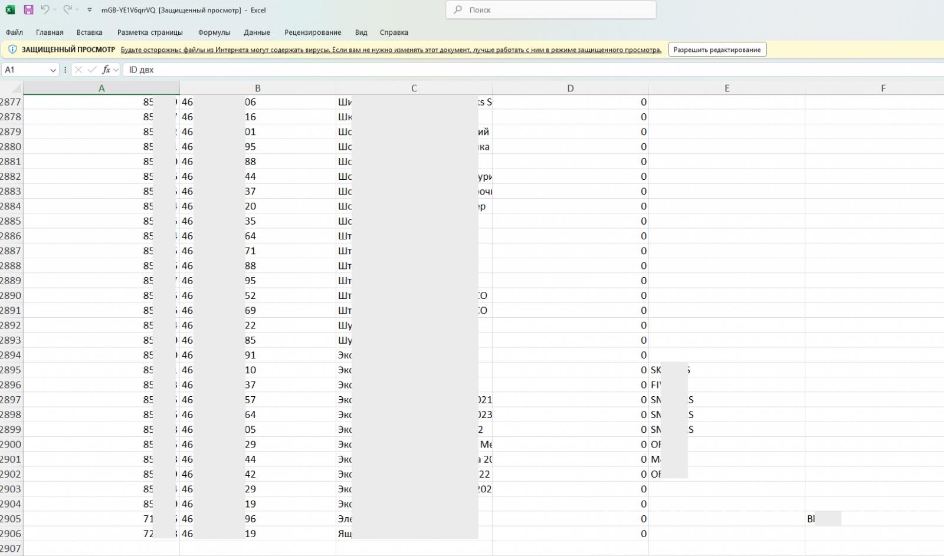Screen dimensions: 944x556
Task: Click cell E2896 starting with FI
Action: click(727, 385)
